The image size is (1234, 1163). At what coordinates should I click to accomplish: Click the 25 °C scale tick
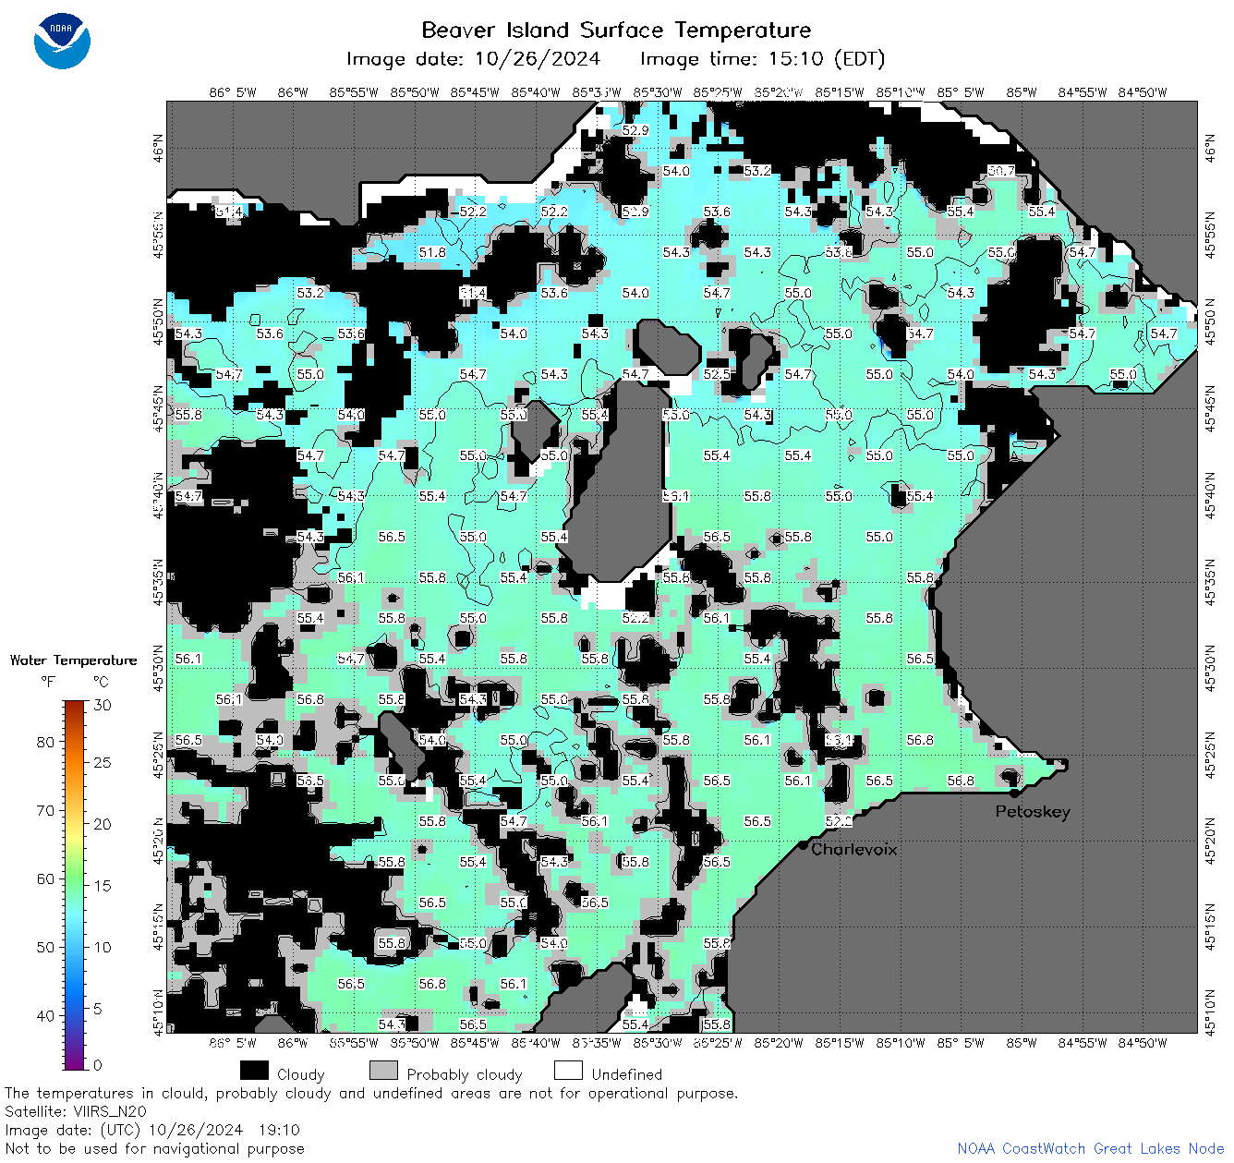pyautogui.click(x=103, y=762)
